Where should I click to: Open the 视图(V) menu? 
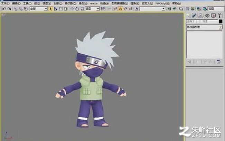tap(47, 3)
